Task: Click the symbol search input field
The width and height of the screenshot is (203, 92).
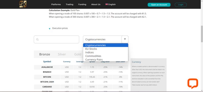Action: 56,39
